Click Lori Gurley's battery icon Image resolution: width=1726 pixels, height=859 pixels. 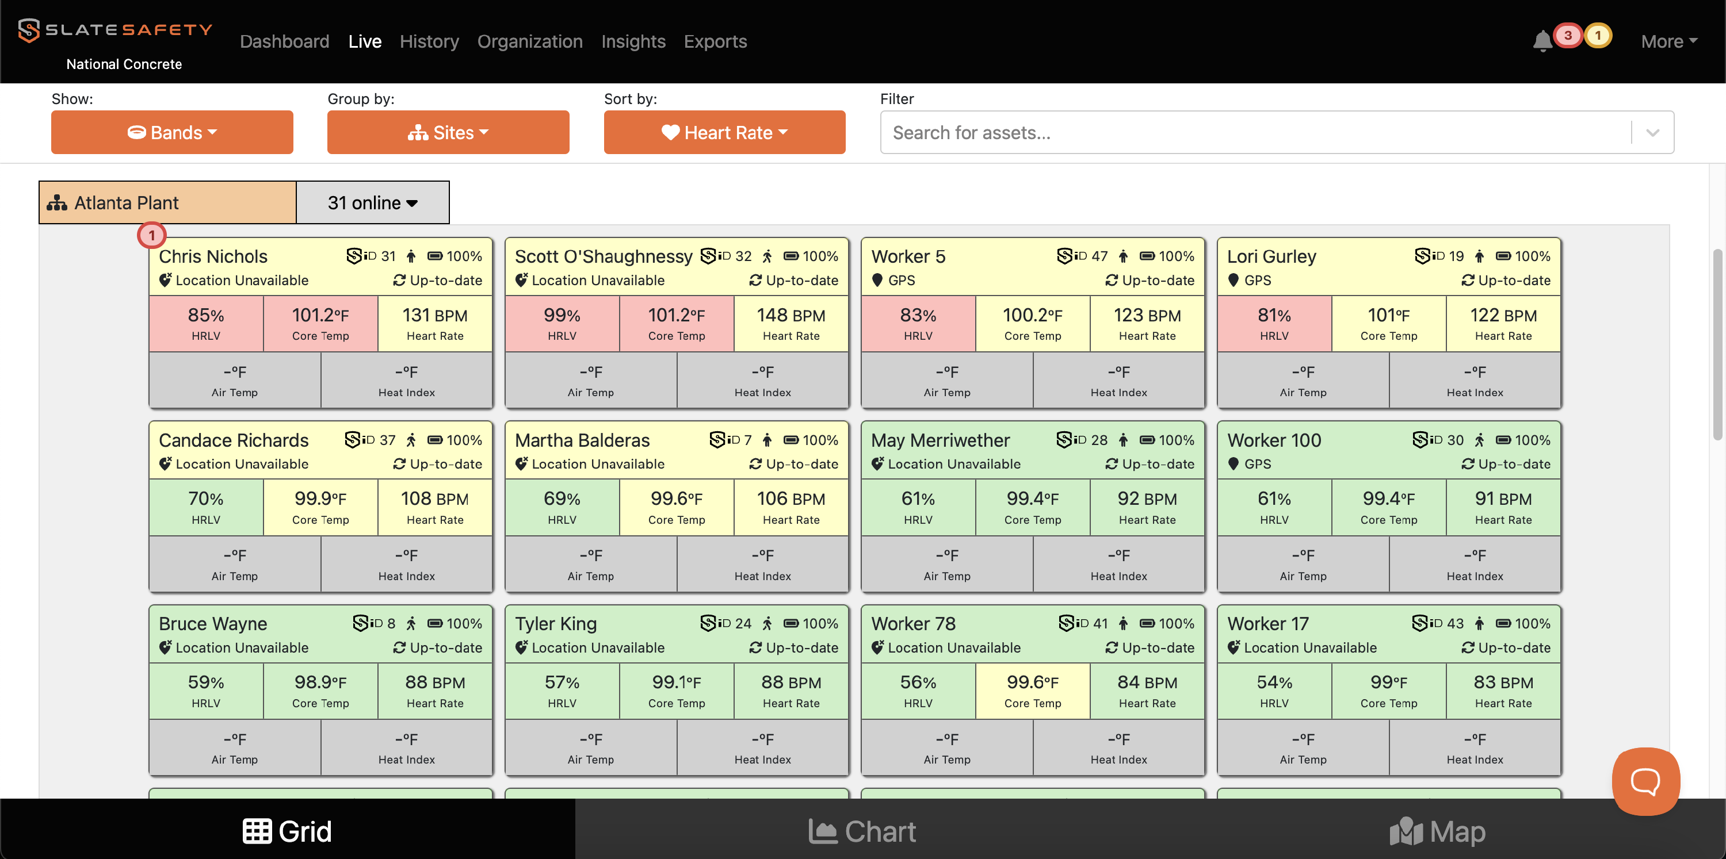[1503, 256]
